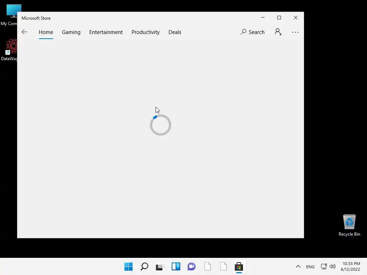Click the ENG language indicator
Image resolution: width=367 pixels, height=275 pixels.
click(x=310, y=266)
